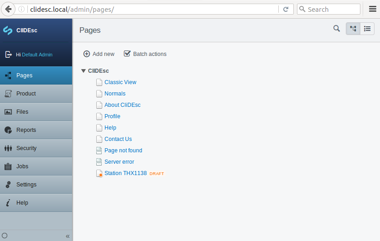This screenshot has height=241, width=380.
Task: Open the Station THX1138 draft page
Action: click(x=125, y=173)
